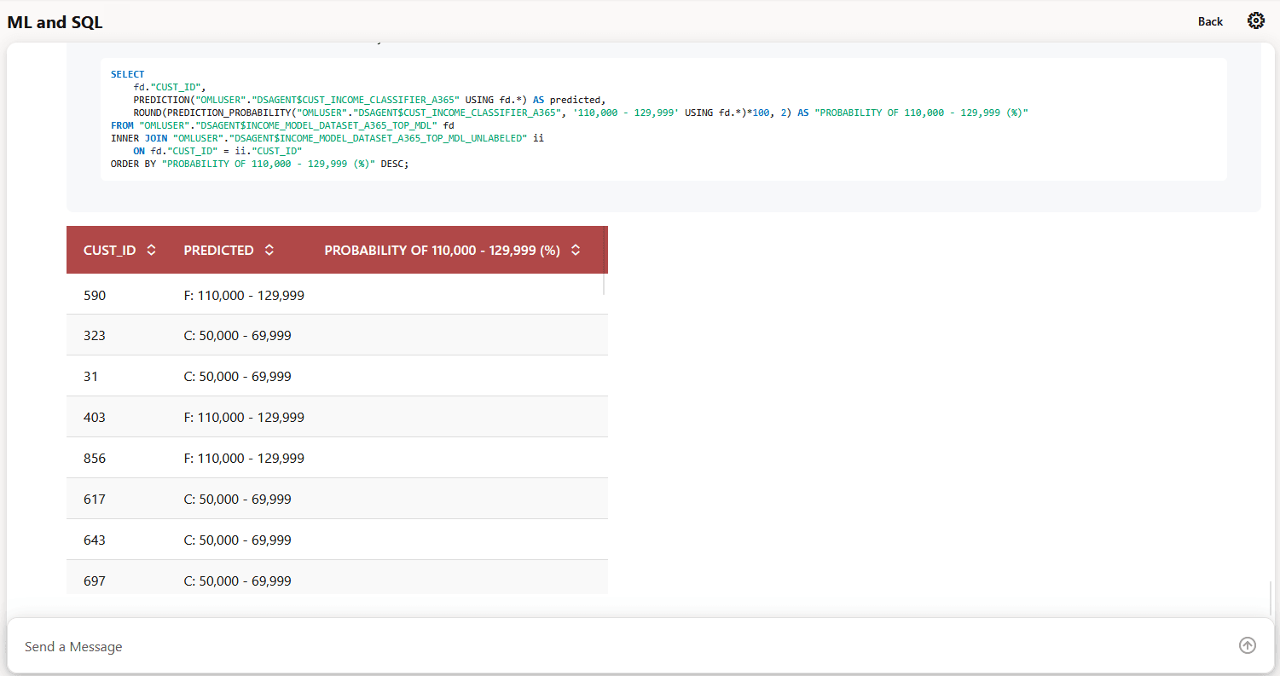The height and width of the screenshot is (676, 1280).
Task: Select customer ID 403 cell
Action: 95,418
